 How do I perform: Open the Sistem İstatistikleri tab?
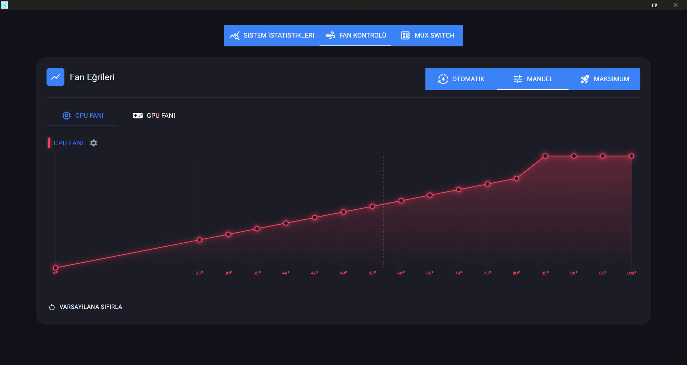click(x=272, y=35)
